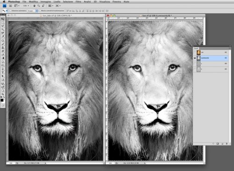Click the Hand tool in the top bar

tap(34, 6)
